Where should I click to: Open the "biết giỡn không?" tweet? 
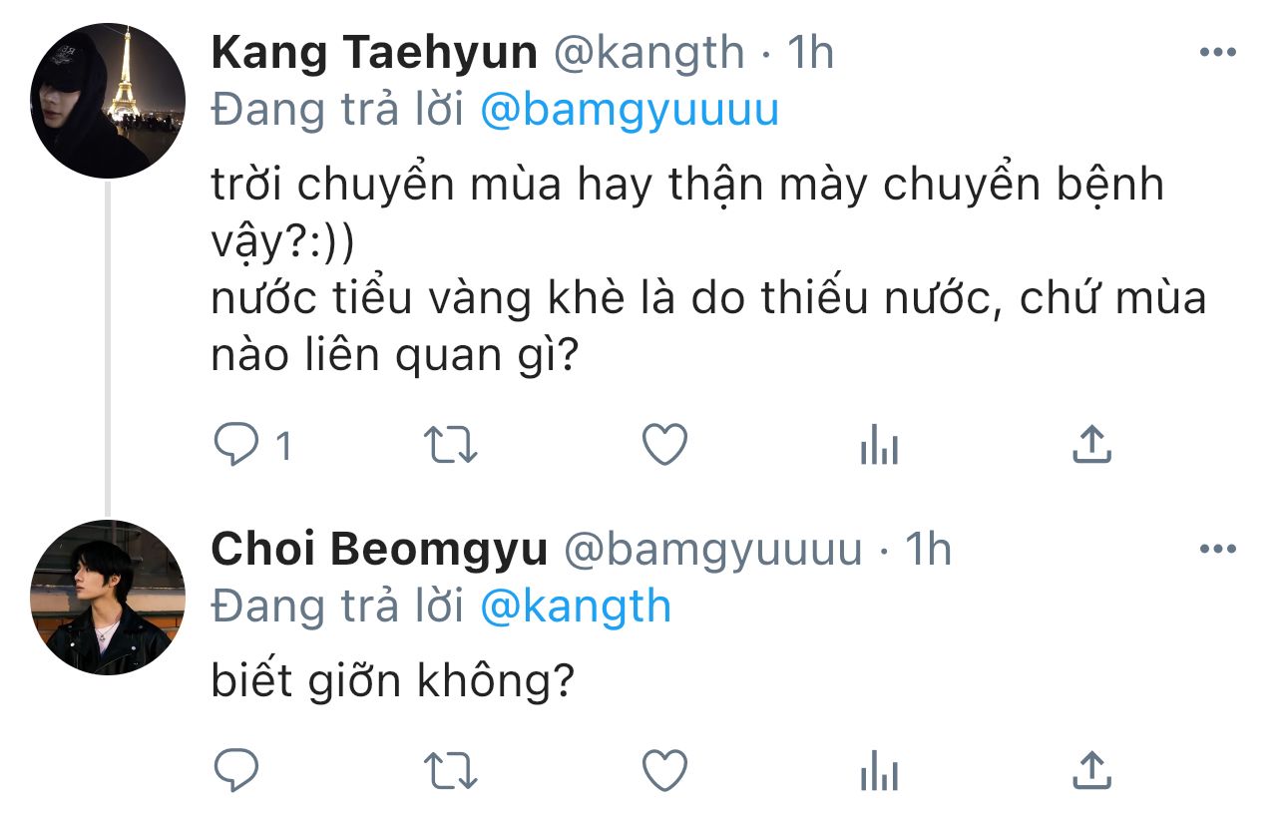point(394,680)
